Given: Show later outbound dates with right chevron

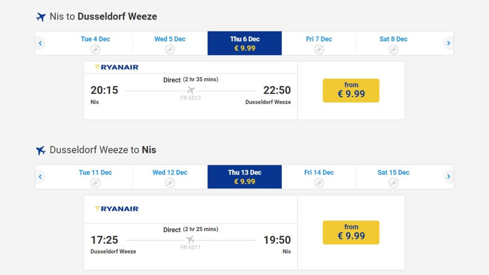Looking at the screenshot, I should tap(449, 43).
